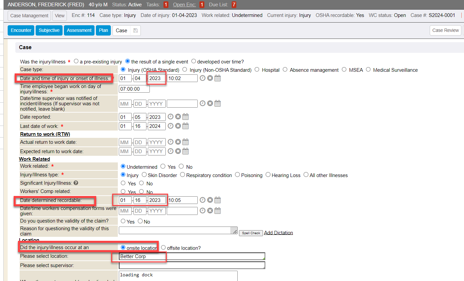Clear the Actual return to work date
The height and width of the screenshot is (281, 464).
(178, 142)
